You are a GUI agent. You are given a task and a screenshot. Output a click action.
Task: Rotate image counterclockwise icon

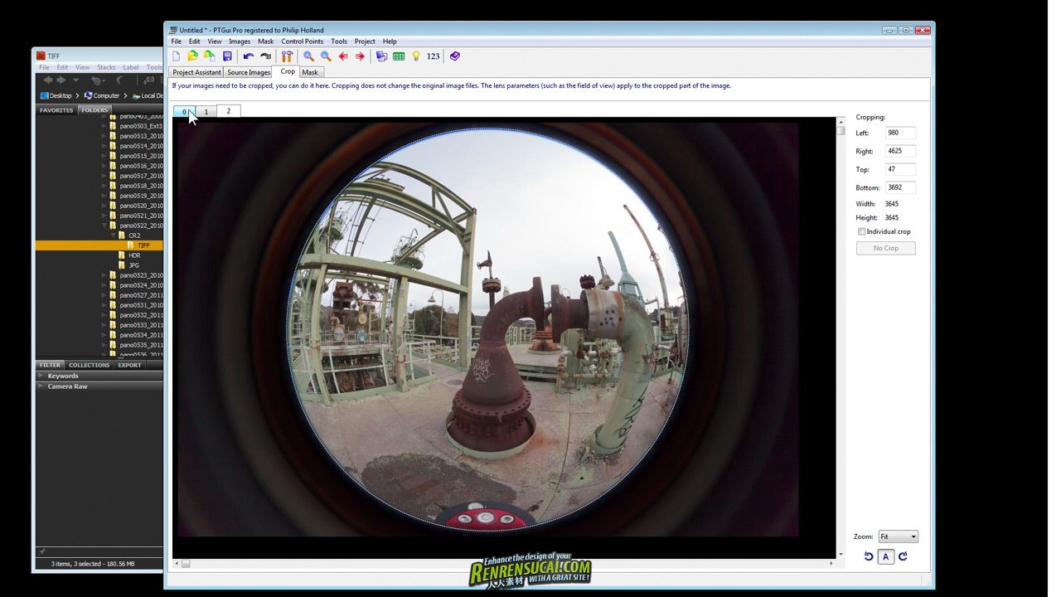click(868, 556)
